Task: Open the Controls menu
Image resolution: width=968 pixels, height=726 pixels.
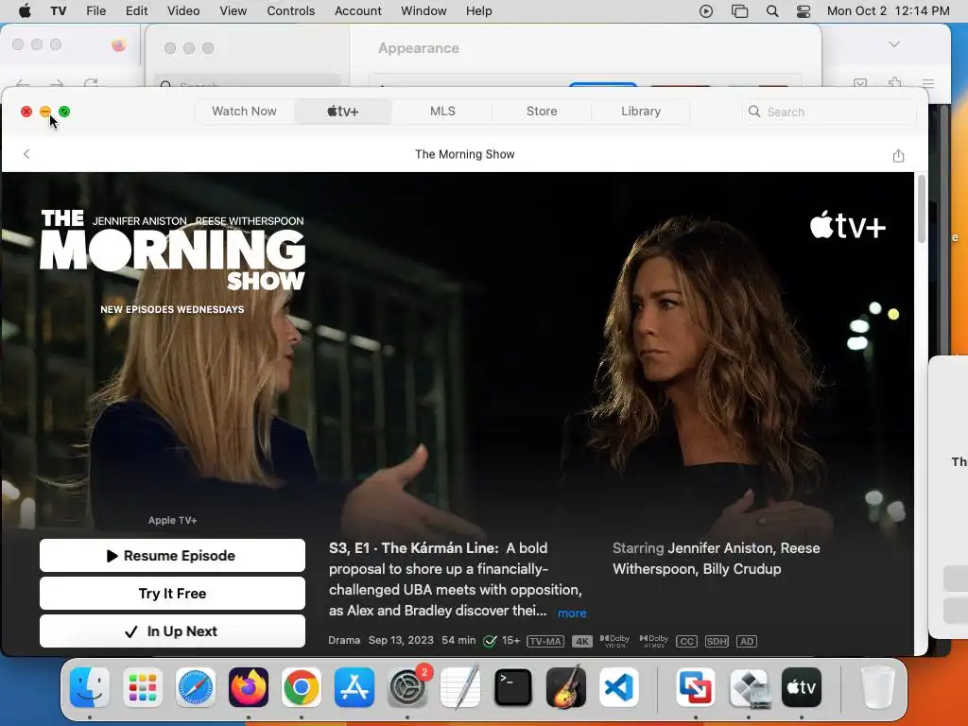Action: (x=291, y=11)
